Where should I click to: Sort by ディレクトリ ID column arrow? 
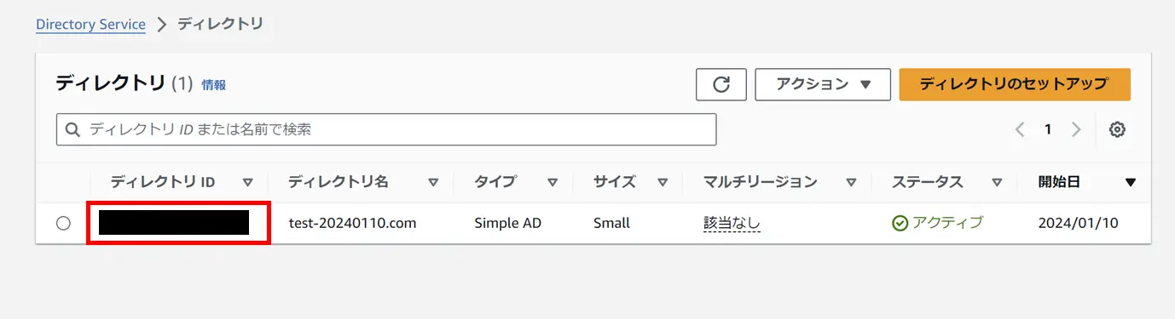coord(248,182)
